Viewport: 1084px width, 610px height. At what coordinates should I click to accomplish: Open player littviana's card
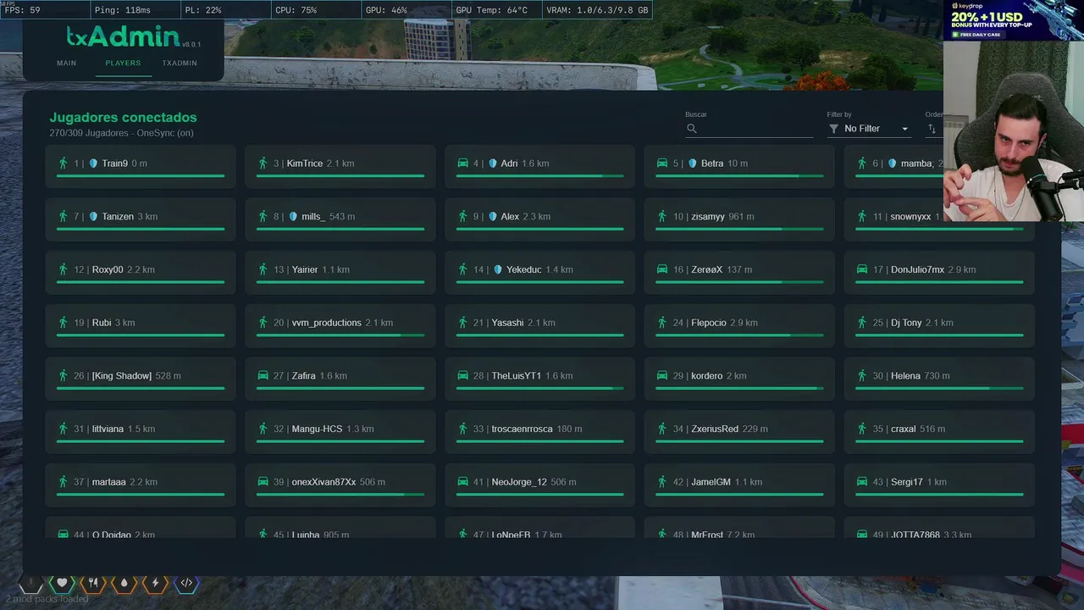point(141,432)
